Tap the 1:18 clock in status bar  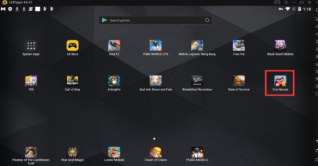pos(307,9)
